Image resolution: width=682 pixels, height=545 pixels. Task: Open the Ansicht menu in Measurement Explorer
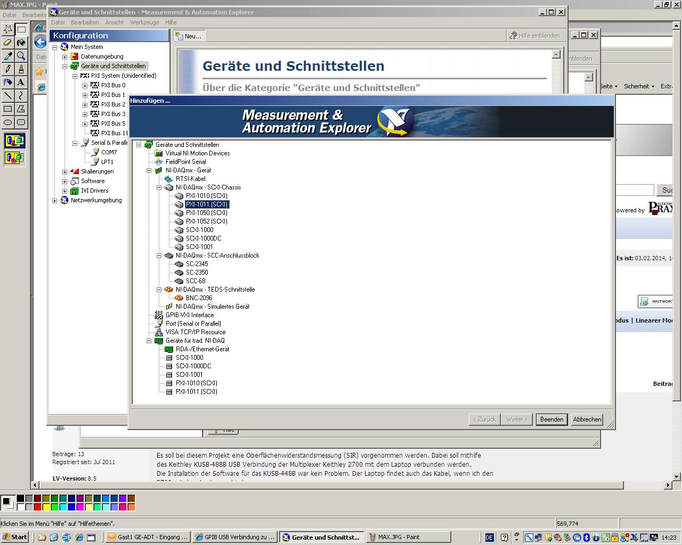click(114, 22)
